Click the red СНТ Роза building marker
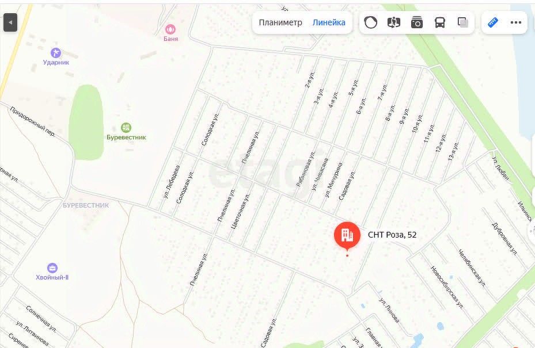The image size is (535, 348). coord(347,236)
